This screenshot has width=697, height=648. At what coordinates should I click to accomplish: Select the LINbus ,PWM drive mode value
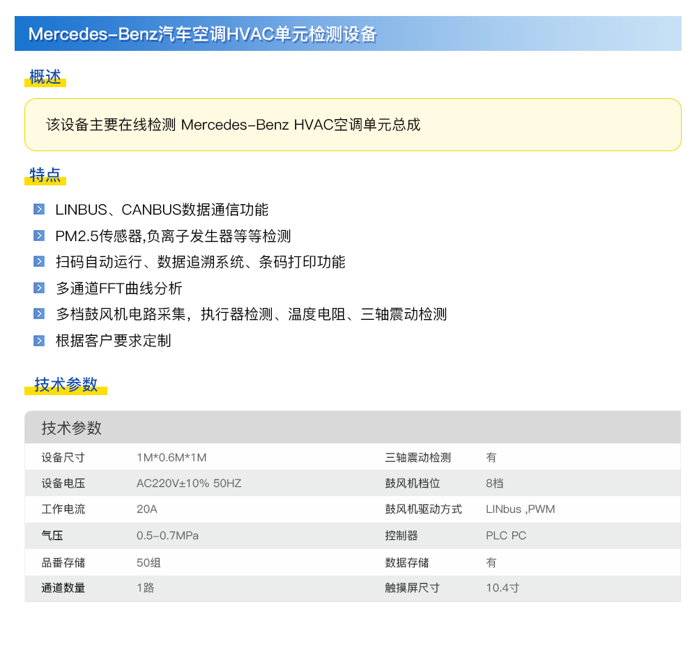pos(520,509)
